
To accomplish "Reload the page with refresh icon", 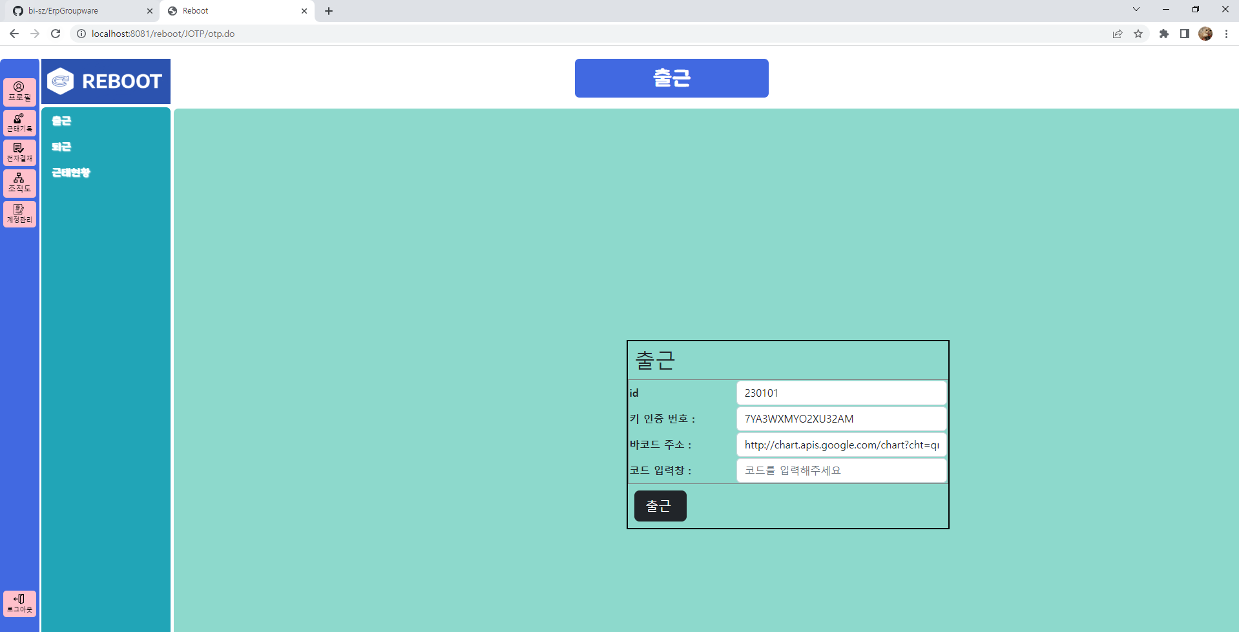I will (x=56, y=34).
